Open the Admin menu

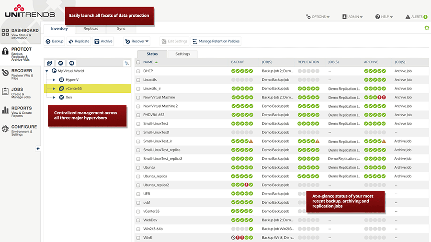coord(352,17)
